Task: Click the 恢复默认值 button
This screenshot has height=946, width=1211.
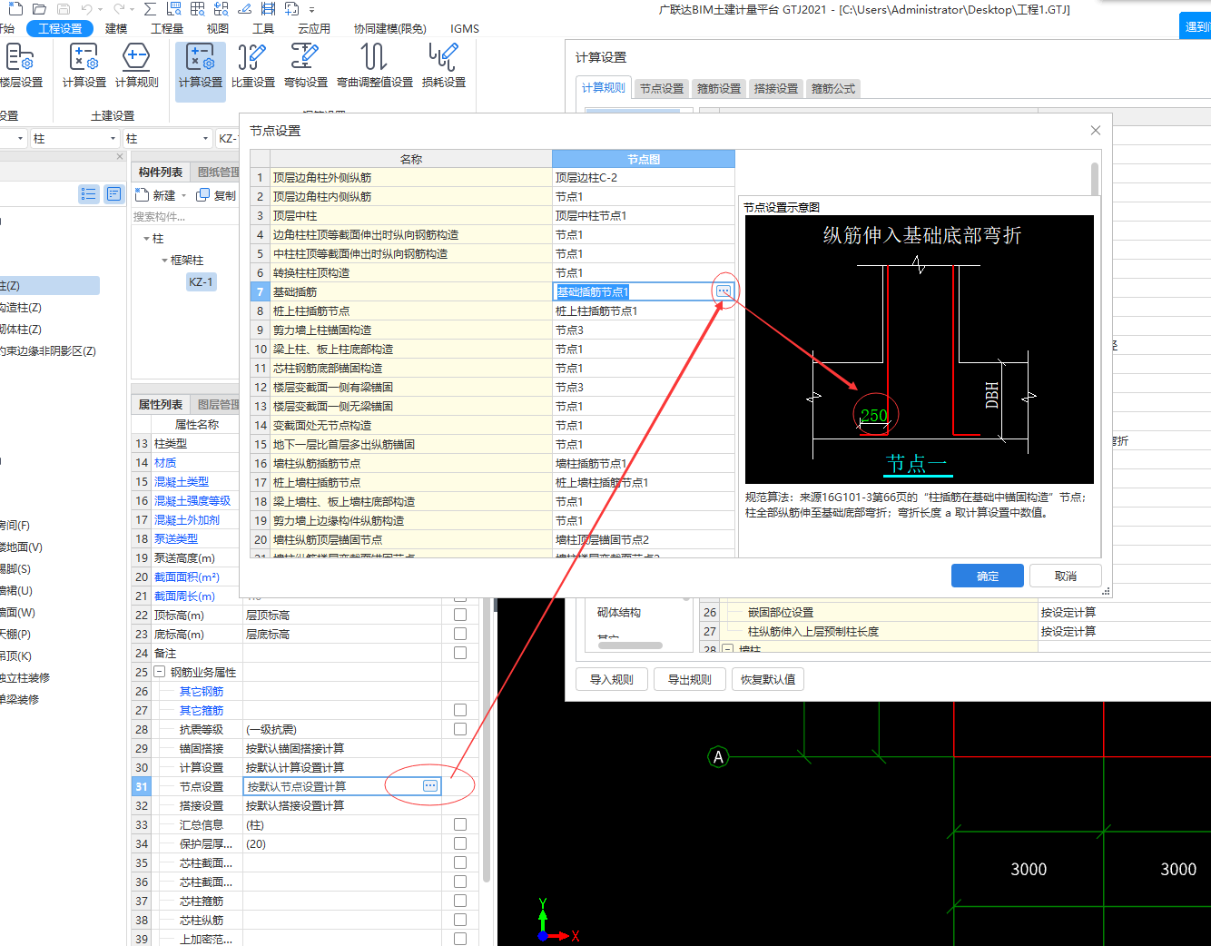Action: [x=768, y=679]
